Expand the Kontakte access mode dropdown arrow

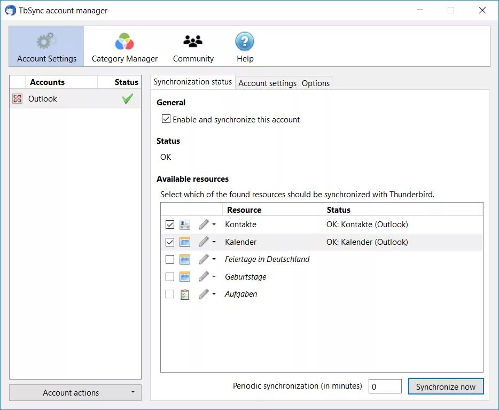214,225
